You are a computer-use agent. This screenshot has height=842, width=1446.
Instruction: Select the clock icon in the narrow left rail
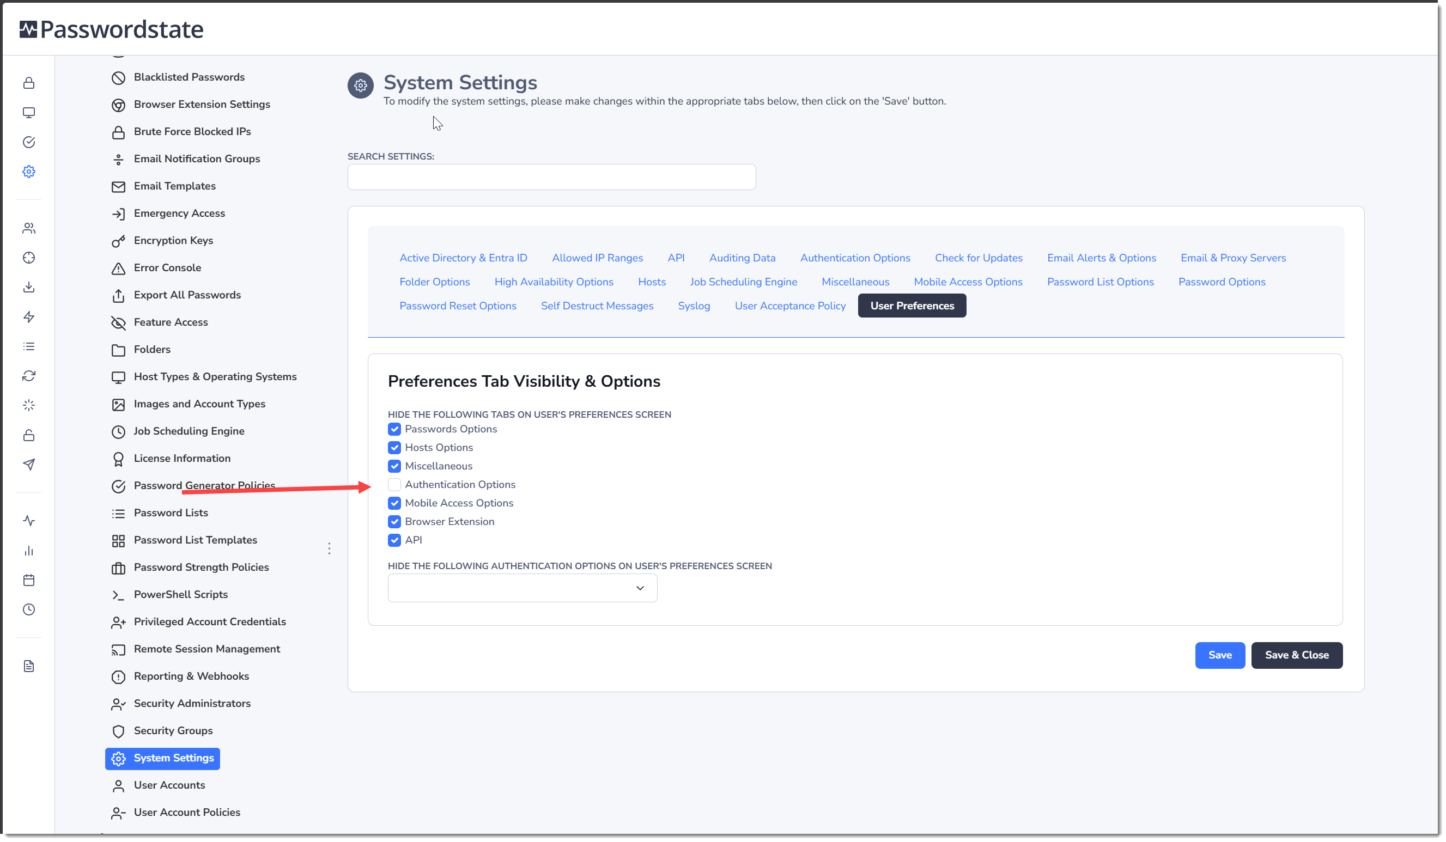tap(29, 609)
